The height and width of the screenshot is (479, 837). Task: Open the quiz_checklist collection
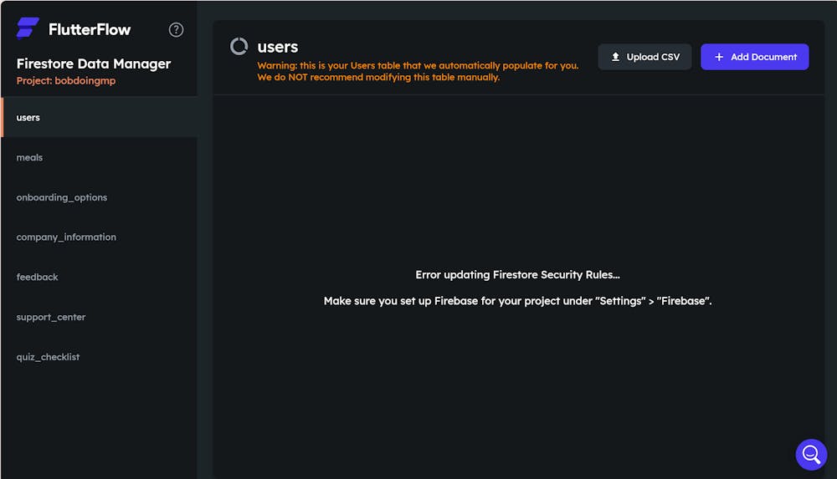coord(100,357)
